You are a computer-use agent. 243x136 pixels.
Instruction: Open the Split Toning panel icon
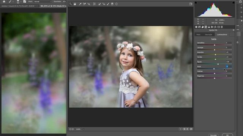click(209, 27)
